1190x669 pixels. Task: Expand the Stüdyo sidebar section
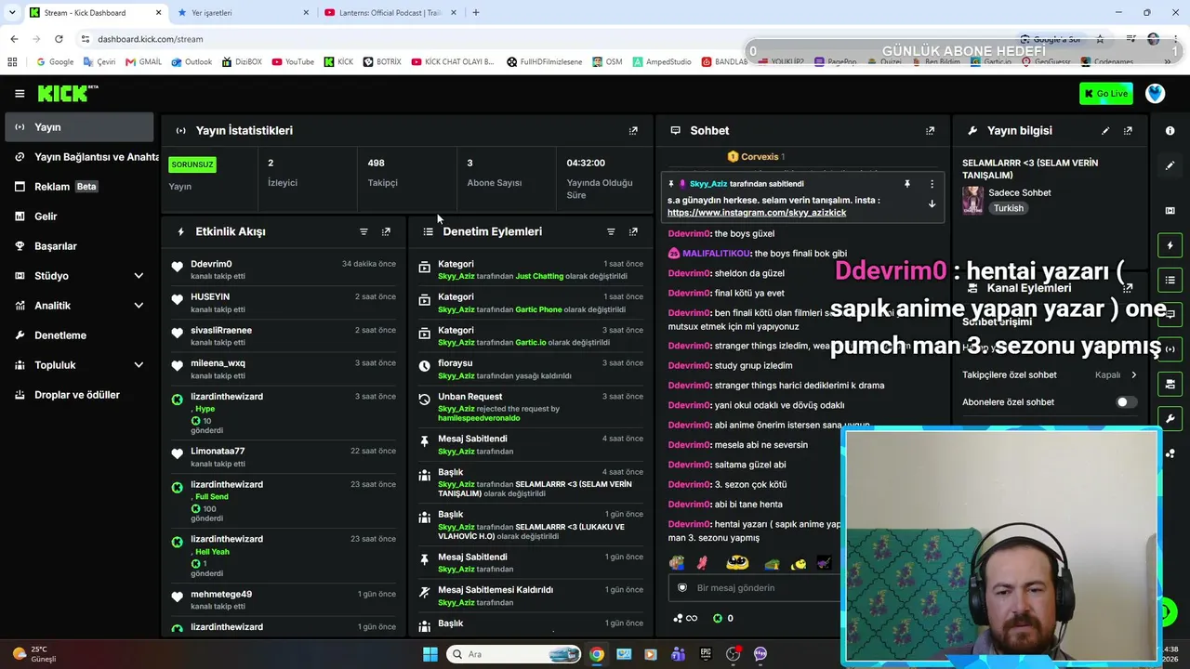point(139,276)
